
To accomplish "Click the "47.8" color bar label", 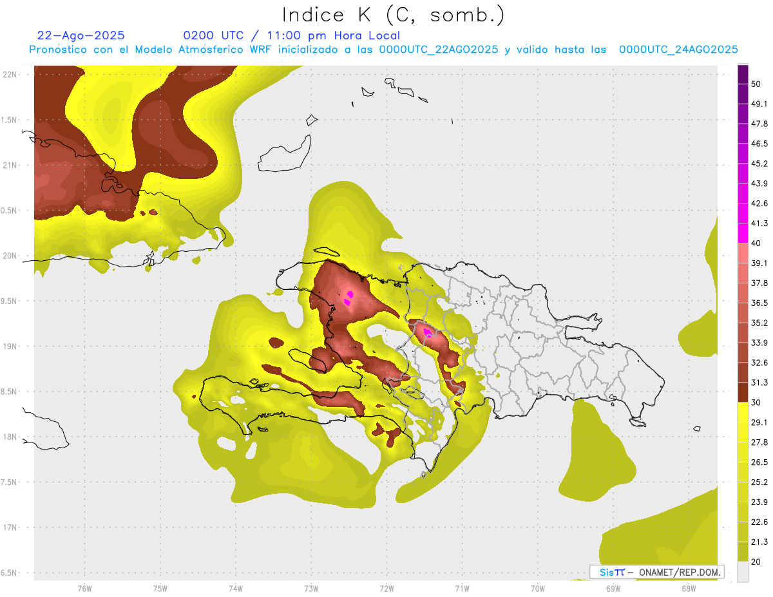I will coord(759,124).
